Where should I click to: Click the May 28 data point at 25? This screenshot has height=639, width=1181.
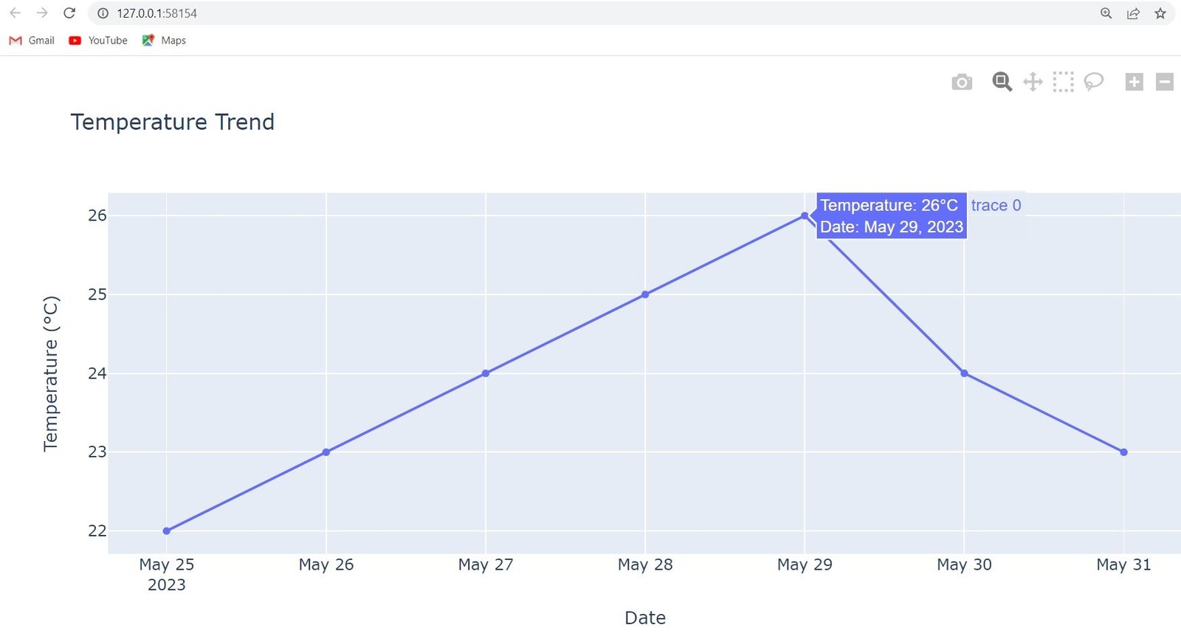pyautogui.click(x=645, y=294)
